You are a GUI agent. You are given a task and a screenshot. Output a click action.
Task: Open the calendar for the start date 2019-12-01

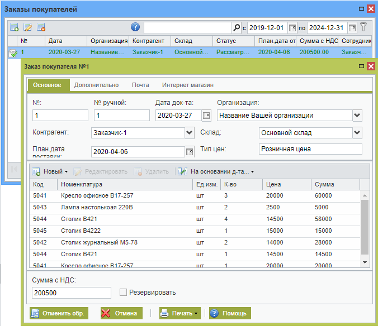(x=292, y=27)
